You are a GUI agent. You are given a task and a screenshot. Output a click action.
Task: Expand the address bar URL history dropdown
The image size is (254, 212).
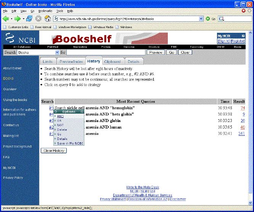(x=201, y=18)
